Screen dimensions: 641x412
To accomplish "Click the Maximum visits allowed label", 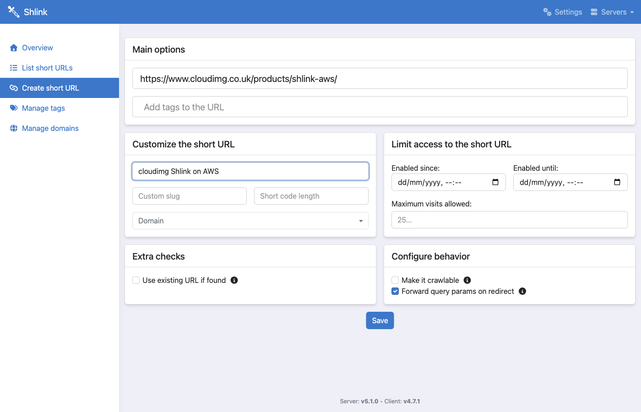I will click(x=431, y=204).
